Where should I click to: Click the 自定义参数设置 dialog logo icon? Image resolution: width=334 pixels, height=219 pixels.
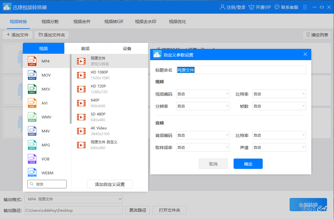click(157, 55)
